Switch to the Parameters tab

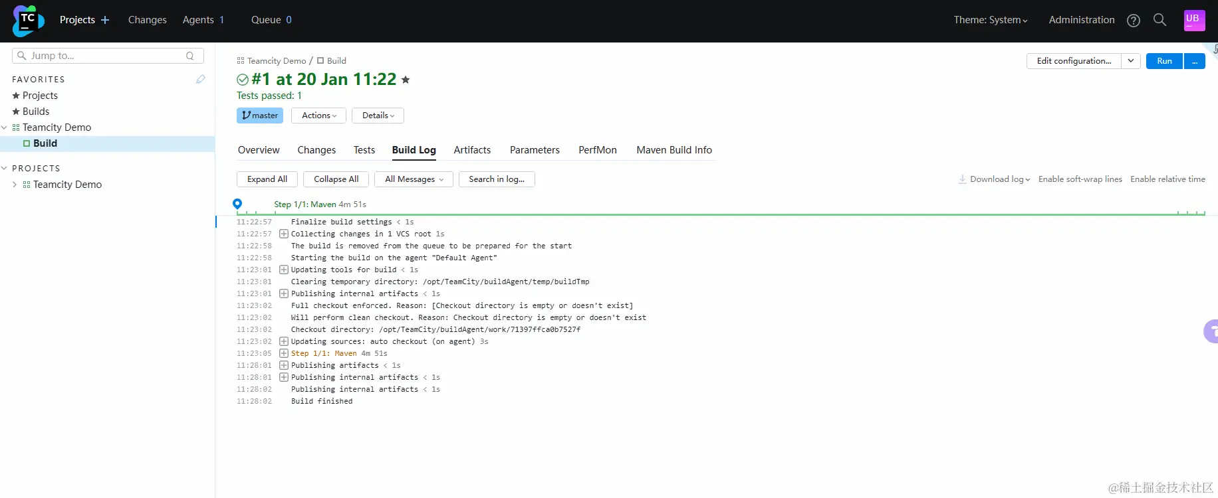[535, 150]
